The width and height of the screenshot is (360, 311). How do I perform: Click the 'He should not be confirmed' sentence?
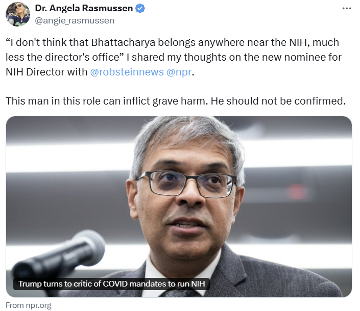(x=278, y=101)
